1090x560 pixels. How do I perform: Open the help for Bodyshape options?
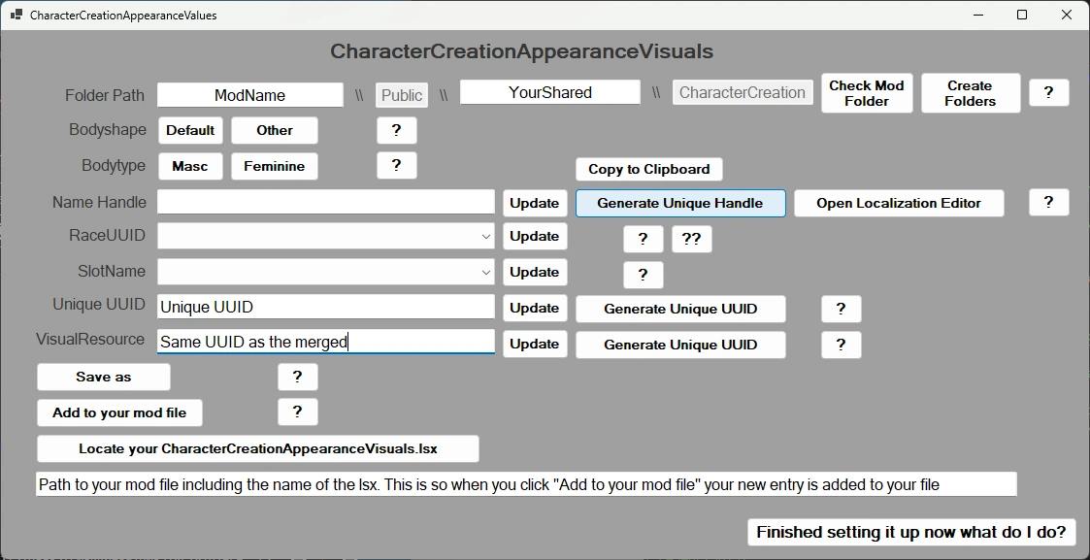(x=396, y=130)
